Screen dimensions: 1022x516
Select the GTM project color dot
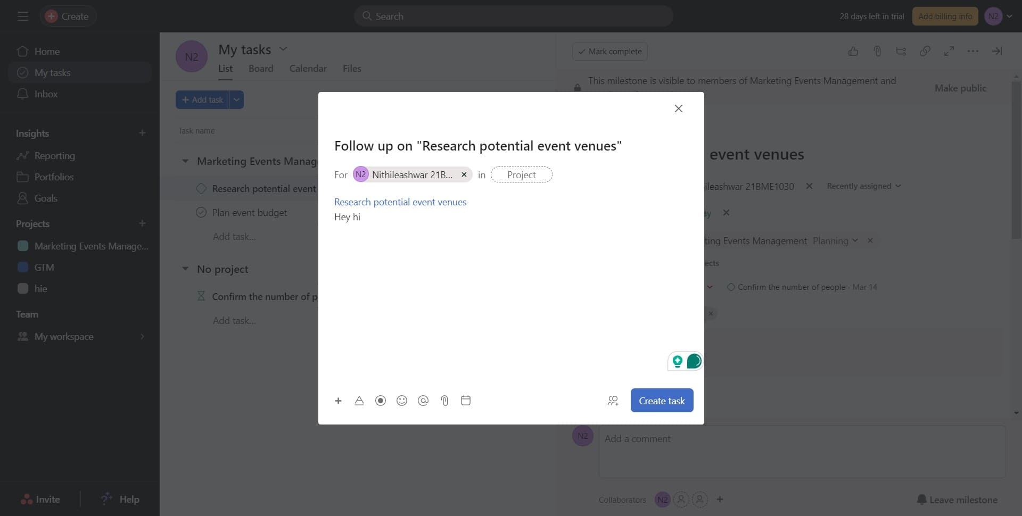(x=22, y=267)
